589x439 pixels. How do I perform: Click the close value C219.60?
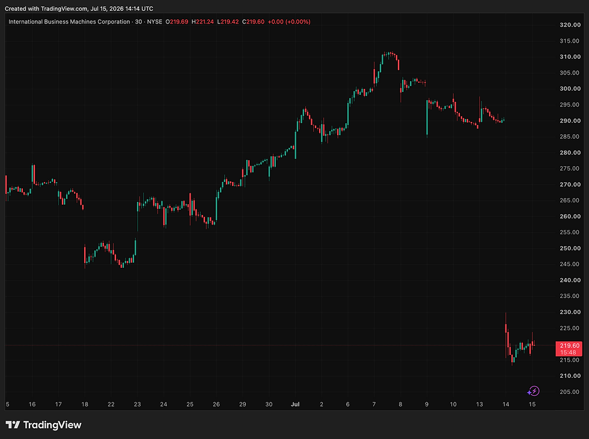253,22
